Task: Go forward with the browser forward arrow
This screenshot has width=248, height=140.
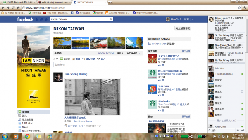Action: pyautogui.click(x=8, y=8)
